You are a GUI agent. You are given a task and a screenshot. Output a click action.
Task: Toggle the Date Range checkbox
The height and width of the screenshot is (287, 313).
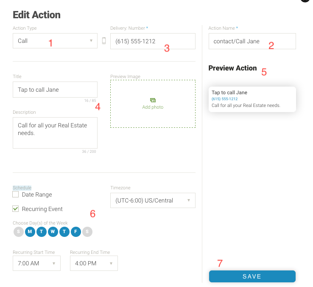point(16,194)
